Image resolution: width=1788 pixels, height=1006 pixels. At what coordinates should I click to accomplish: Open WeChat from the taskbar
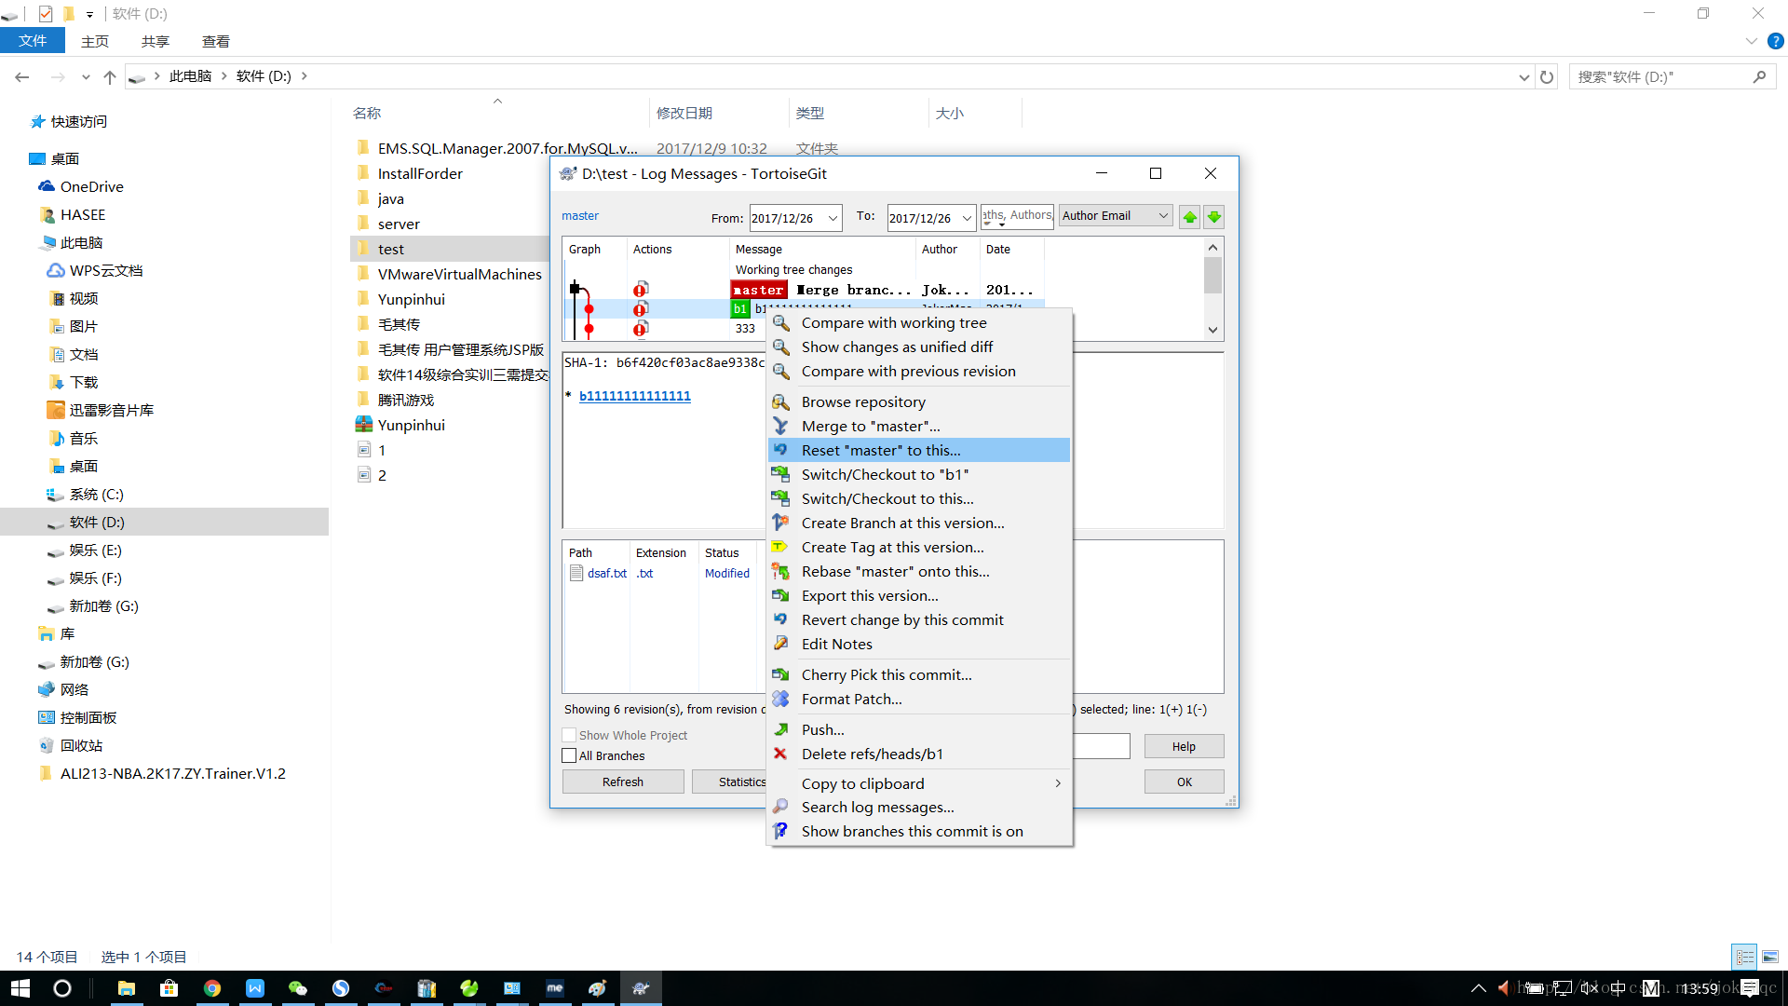[298, 988]
